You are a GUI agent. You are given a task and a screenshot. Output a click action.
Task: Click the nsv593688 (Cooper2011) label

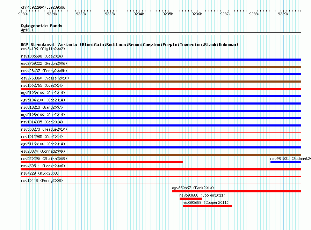click(x=202, y=195)
